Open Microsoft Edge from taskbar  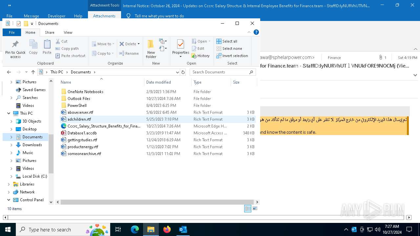coord(135,229)
